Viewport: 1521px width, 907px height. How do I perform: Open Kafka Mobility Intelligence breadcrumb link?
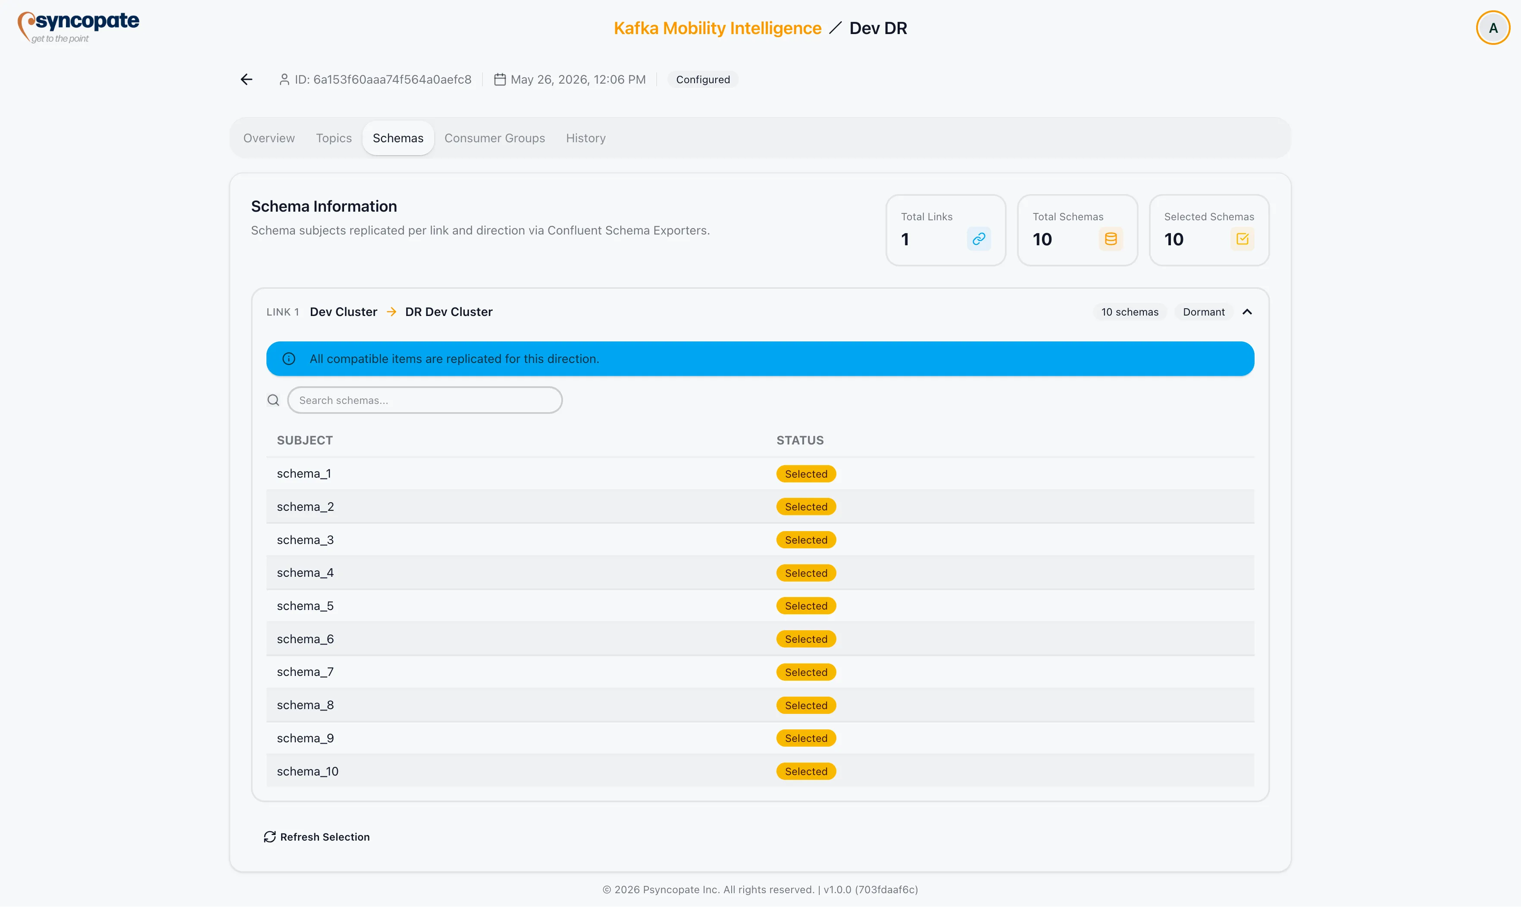tap(717, 28)
